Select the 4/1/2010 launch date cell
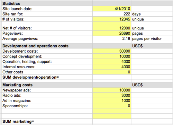The image size is (173, 125). 112,9
